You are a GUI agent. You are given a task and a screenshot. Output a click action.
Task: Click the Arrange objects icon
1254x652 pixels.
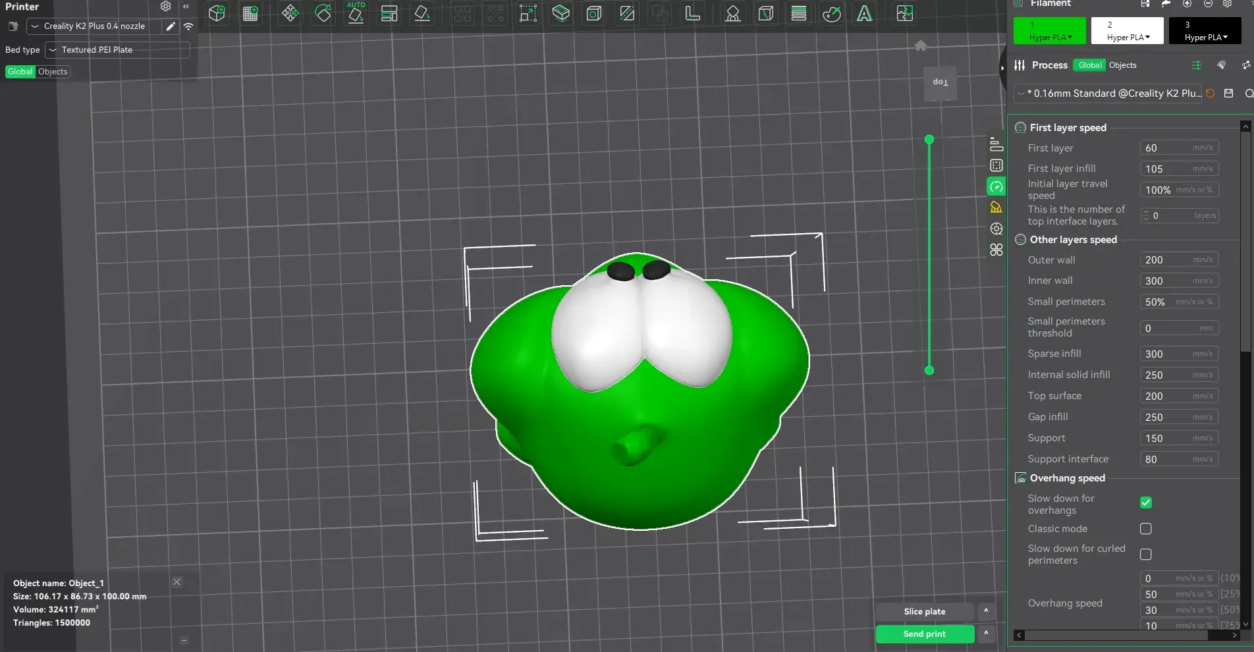(389, 13)
